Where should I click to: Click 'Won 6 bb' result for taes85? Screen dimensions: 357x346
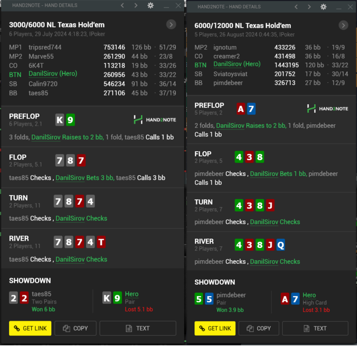tap(43, 309)
